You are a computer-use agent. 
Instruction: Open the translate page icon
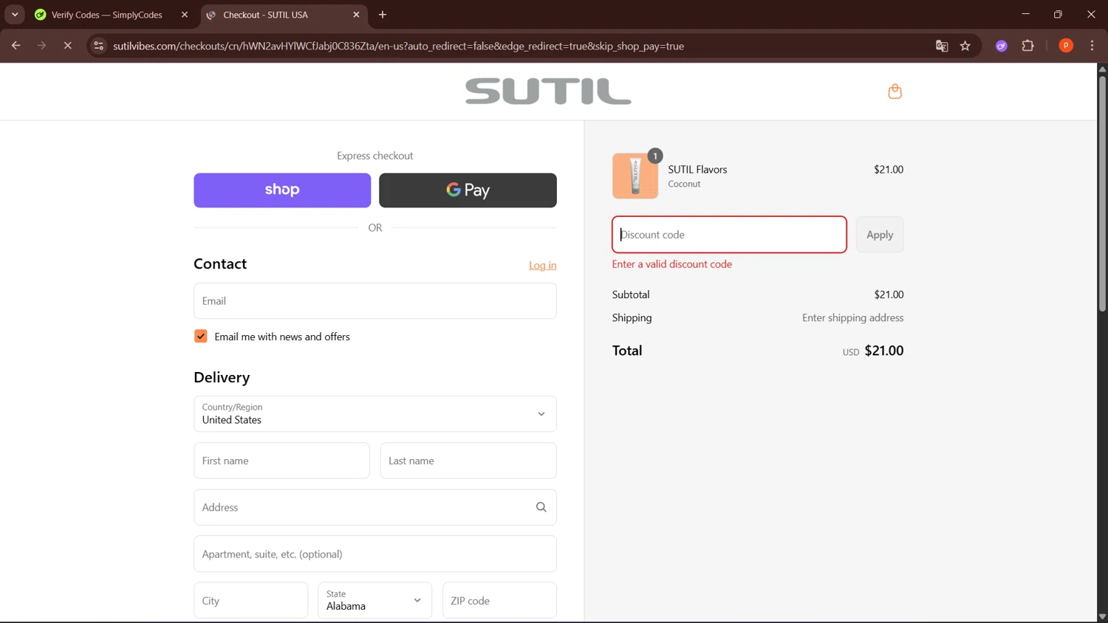click(942, 46)
